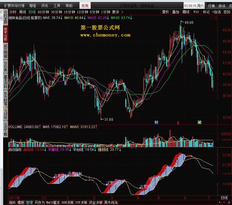Viewport: 232px width, 205px height.
Task: Switch to 周线 weekly chart
Action: (22, 12)
